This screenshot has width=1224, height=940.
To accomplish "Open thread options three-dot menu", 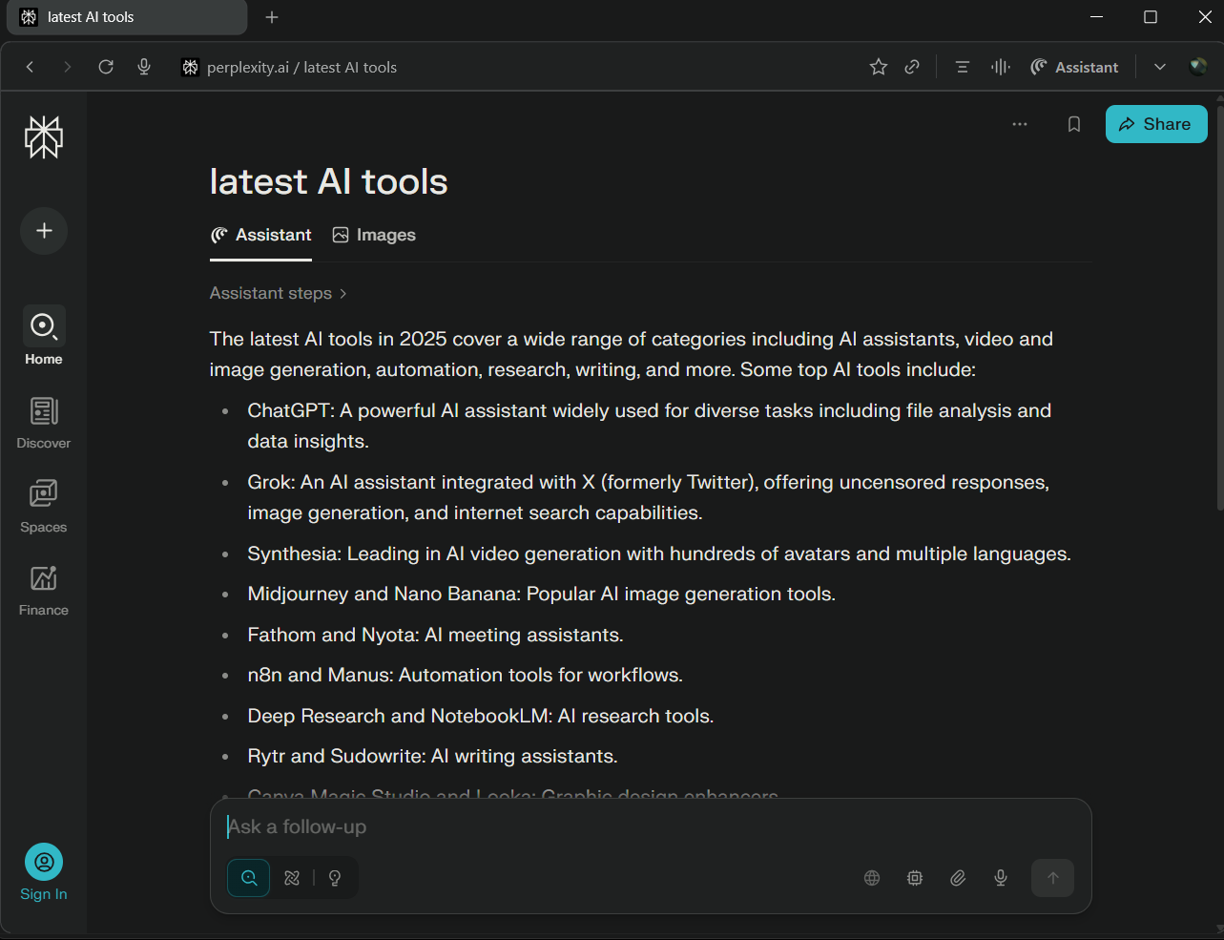I will 1020,124.
